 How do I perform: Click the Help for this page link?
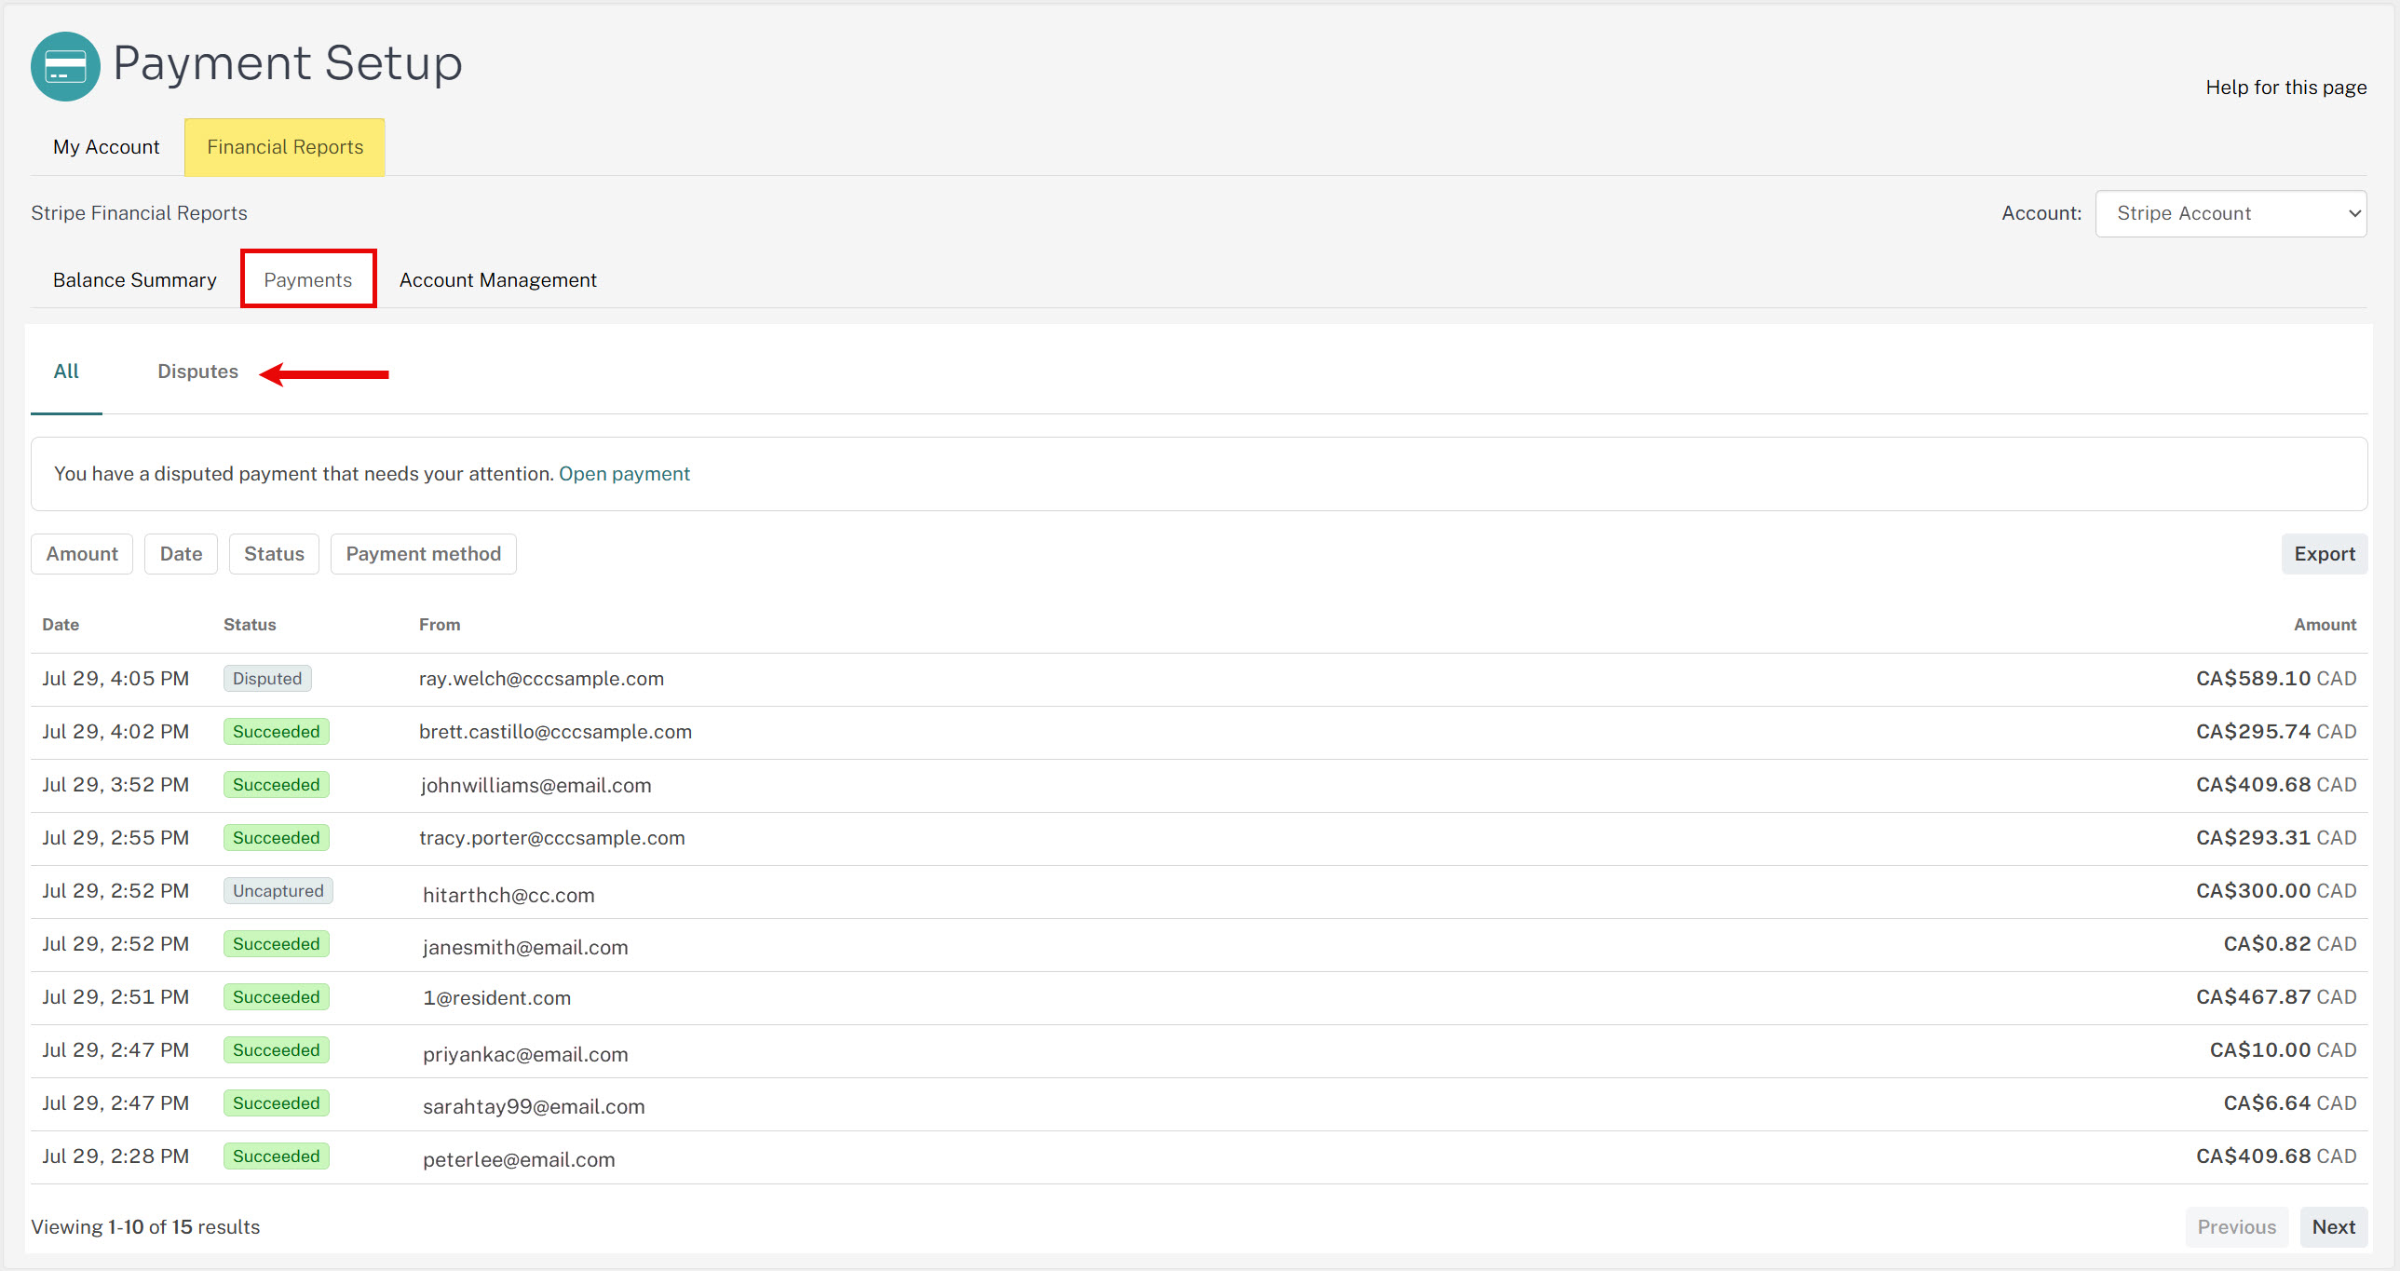pos(2285,88)
